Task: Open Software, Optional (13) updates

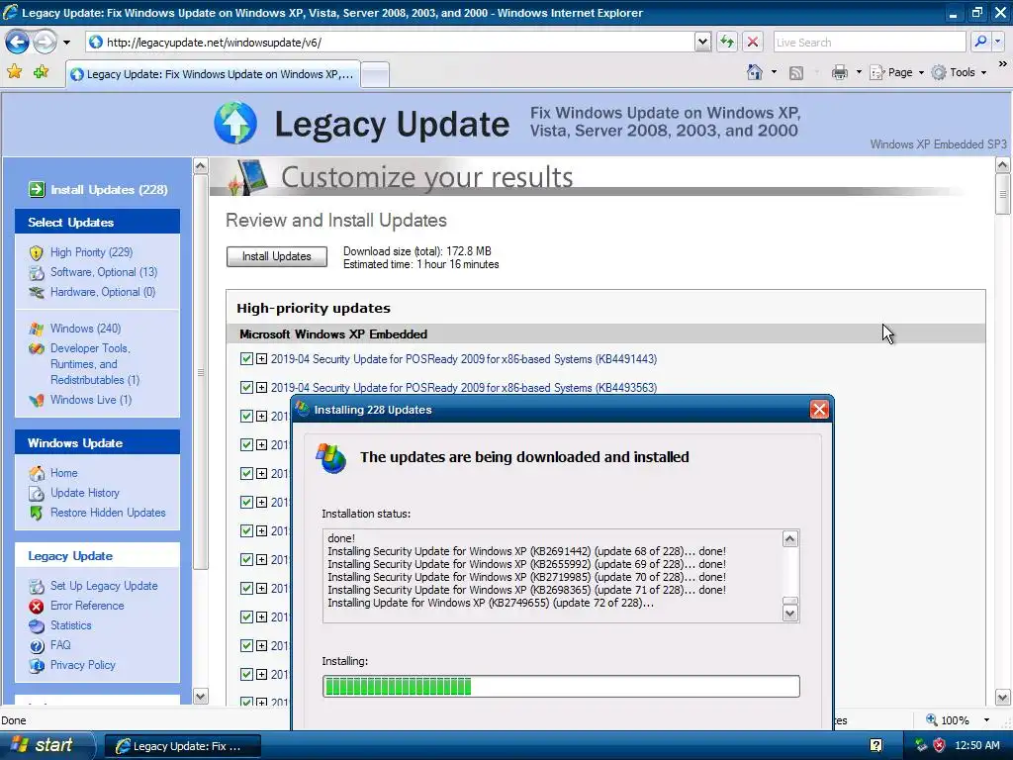Action: (x=103, y=272)
